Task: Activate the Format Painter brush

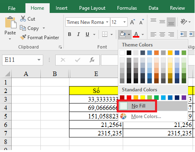Action: 23,37
